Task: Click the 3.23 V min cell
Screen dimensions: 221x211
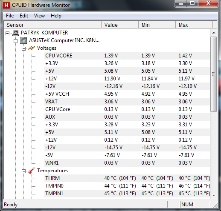Action: [x=148, y=125]
